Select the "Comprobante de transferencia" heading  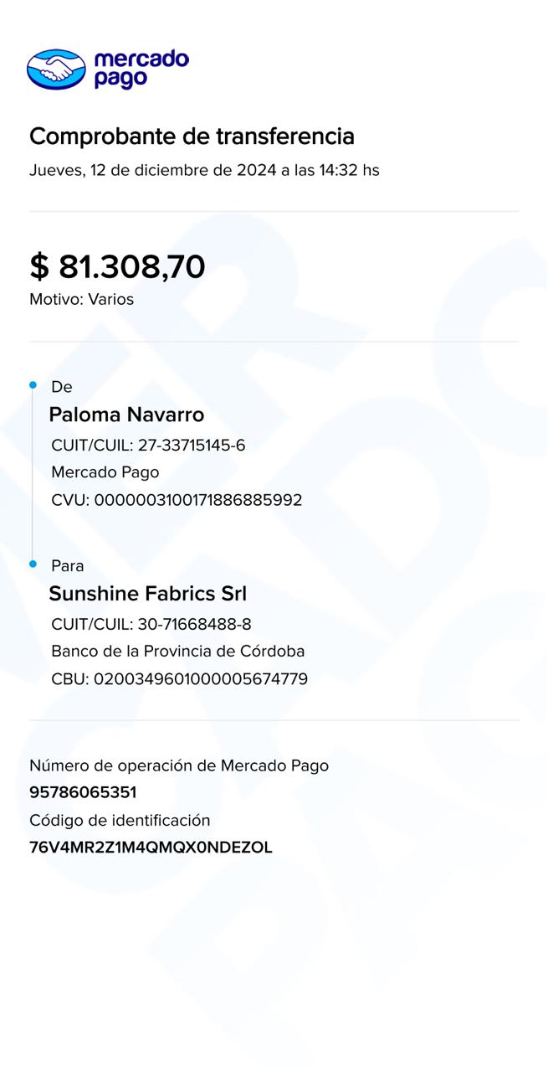(x=192, y=136)
